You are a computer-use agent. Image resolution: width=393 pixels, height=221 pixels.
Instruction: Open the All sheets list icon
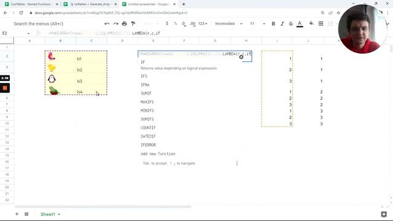[x=26, y=214]
